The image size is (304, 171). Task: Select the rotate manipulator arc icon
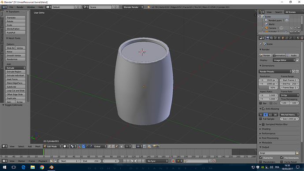pyautogui.click(x=87, y=146)
